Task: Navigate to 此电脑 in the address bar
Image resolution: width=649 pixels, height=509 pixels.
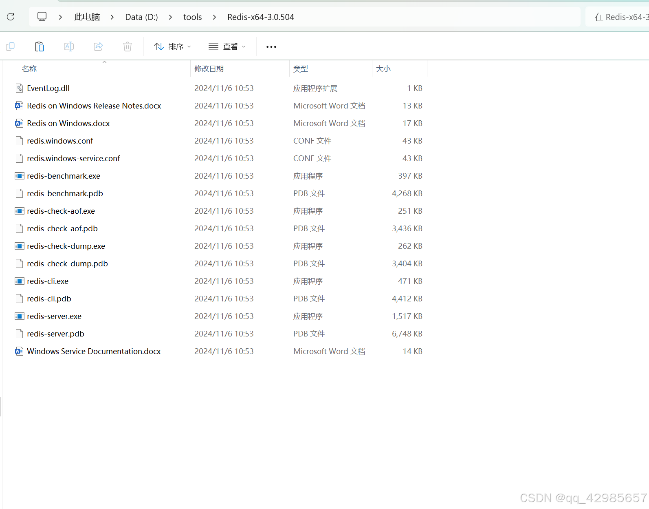Action: point(87,17)
